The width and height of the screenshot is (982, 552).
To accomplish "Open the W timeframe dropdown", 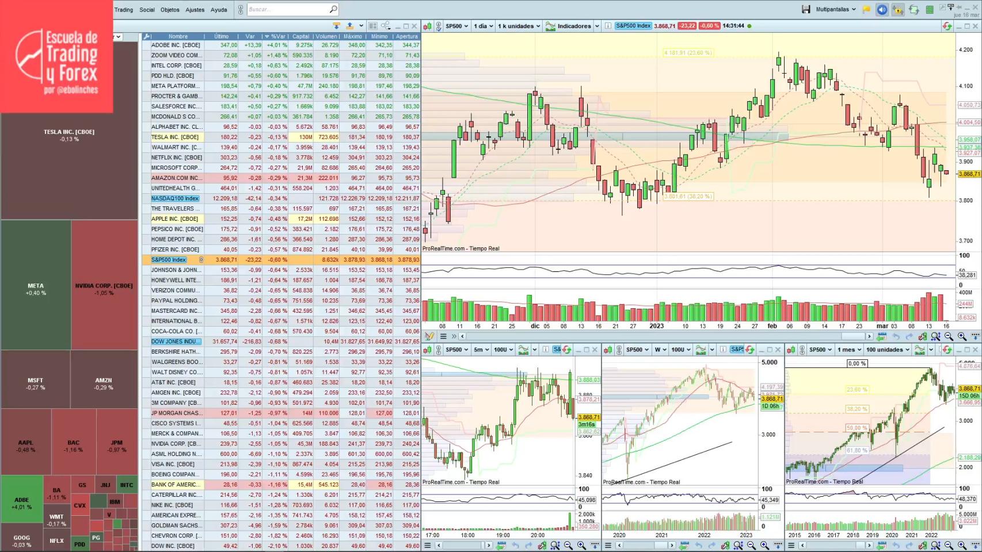I will [660, 350].
